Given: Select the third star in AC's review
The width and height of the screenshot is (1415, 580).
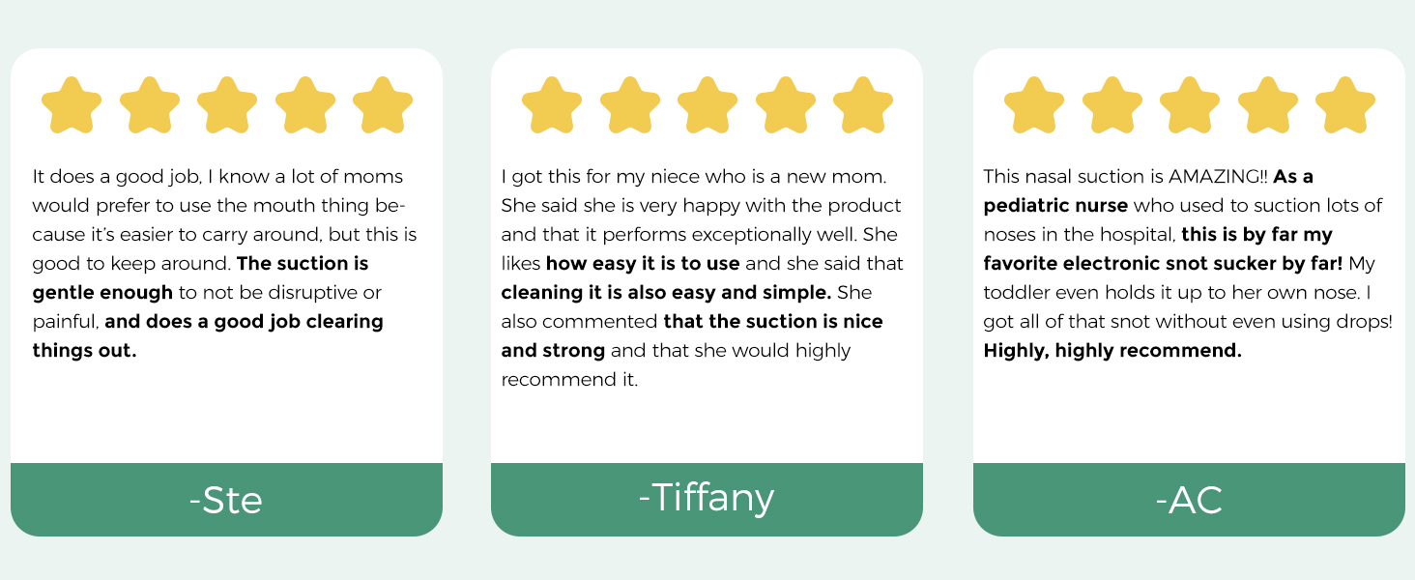Looking at the screenshot, I should [1190, 104].
